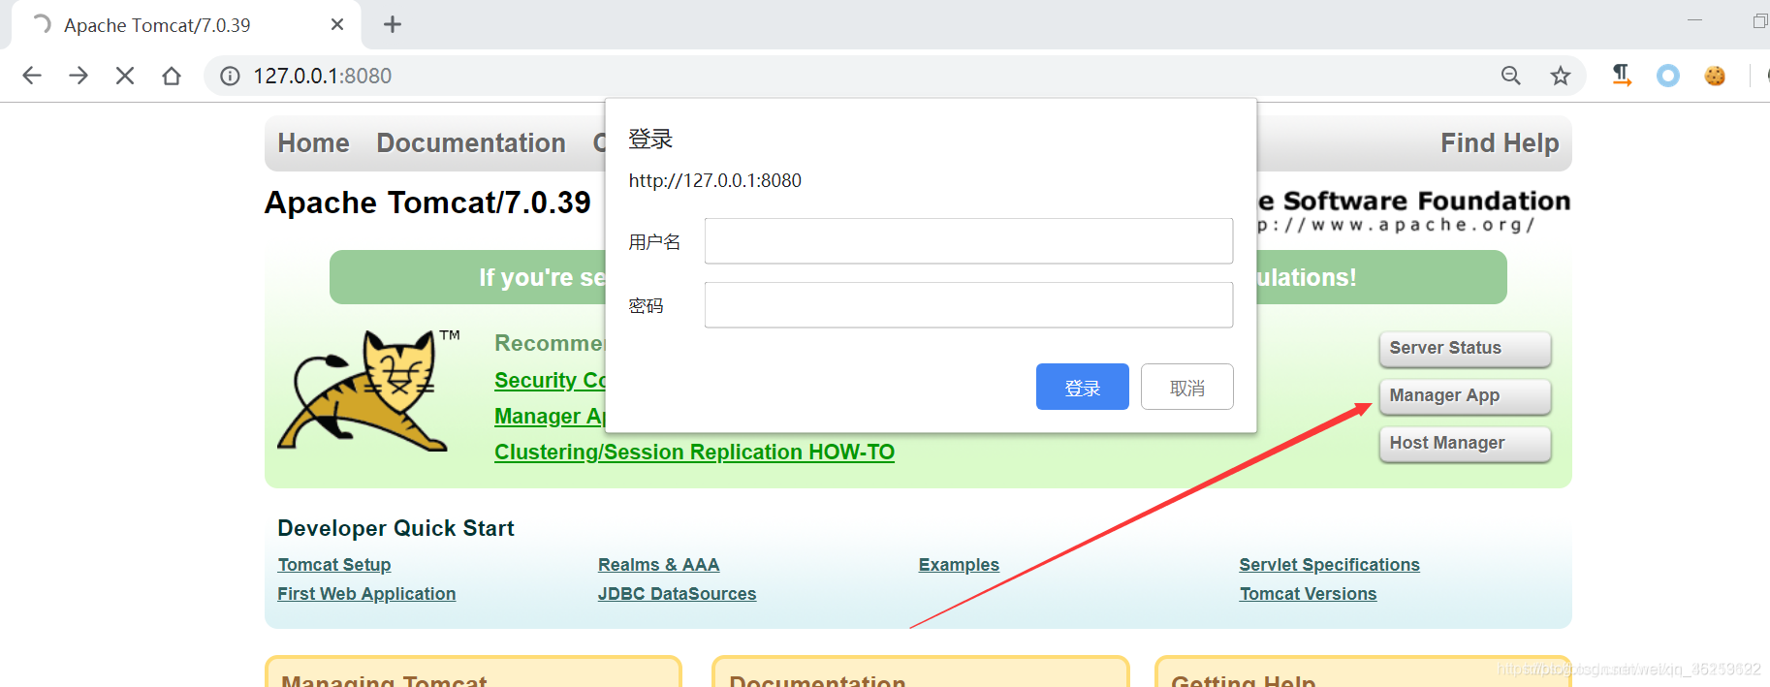The height and width of the screenshot is (687, 1770).
Task: Click the Apache Software Foundation logo text
Action: tap(1413, 211)
